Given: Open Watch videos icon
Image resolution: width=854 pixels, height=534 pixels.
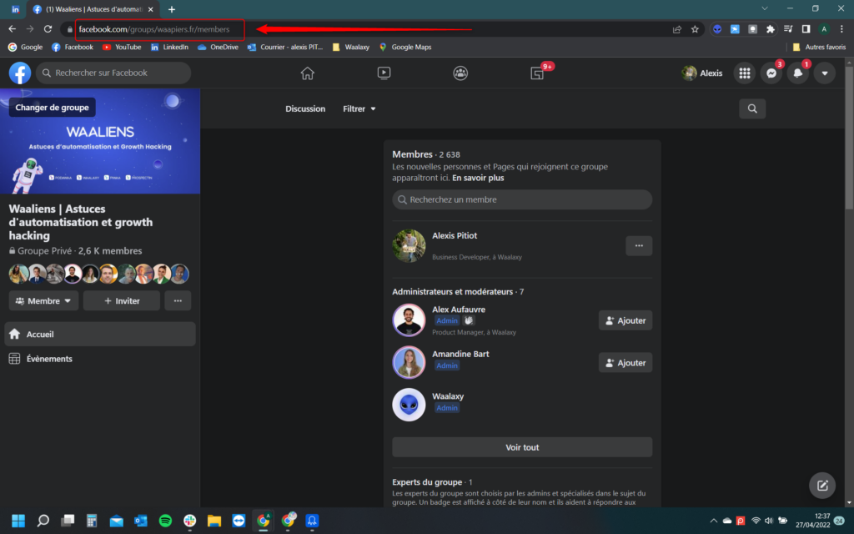Looking at the screenshot, I should tap(384, 73).
